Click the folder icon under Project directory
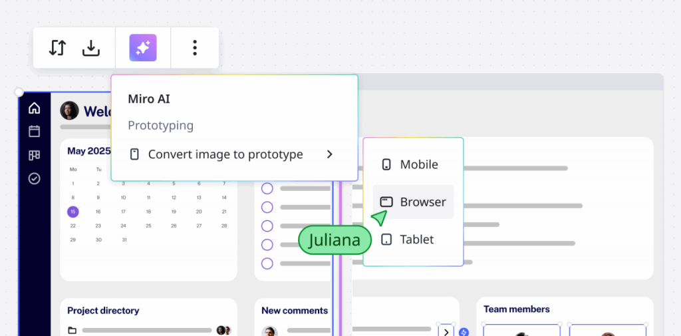681x336 pixels. [72, 330]
